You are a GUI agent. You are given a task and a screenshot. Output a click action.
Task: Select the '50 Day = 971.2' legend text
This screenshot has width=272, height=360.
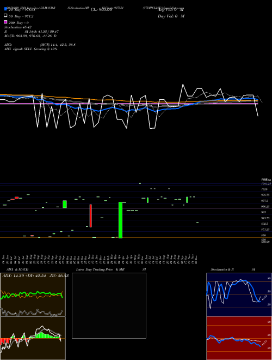21,16
